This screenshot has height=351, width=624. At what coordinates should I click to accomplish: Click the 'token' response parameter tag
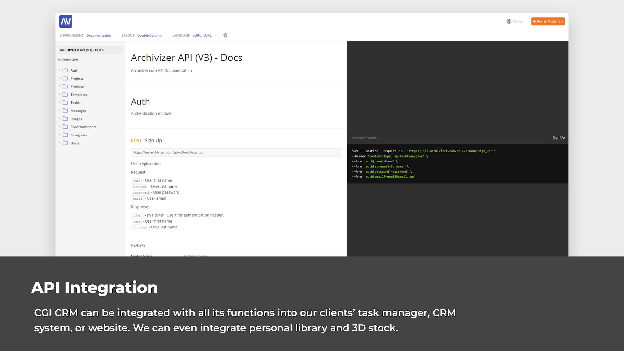tap(137, 215)
